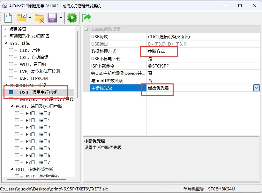
Task: Tick the P5口 端口5 checkbox
Action: tap(17, 148)
